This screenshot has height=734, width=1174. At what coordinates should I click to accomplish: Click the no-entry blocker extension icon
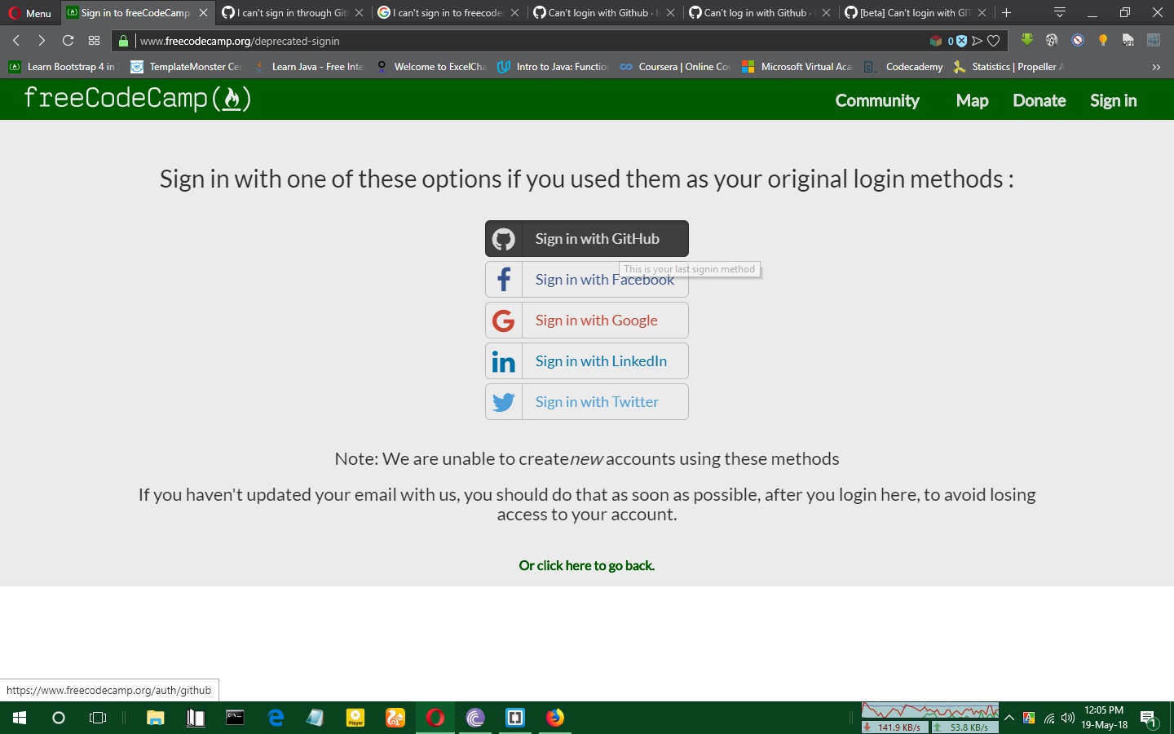point(1078,40)
